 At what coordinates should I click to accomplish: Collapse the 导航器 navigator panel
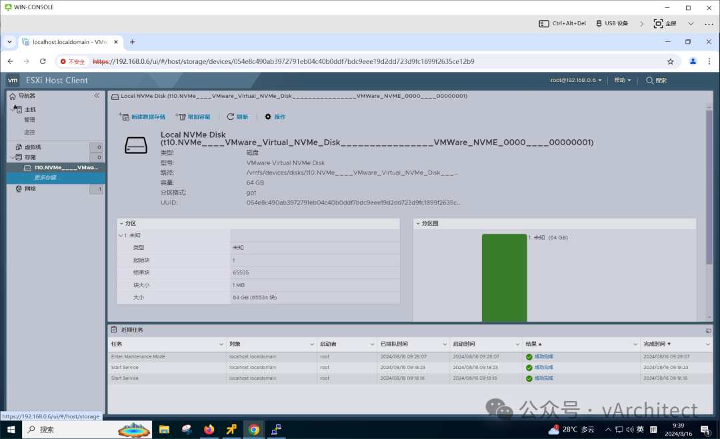pyautogui.click(x=97, y=96)
